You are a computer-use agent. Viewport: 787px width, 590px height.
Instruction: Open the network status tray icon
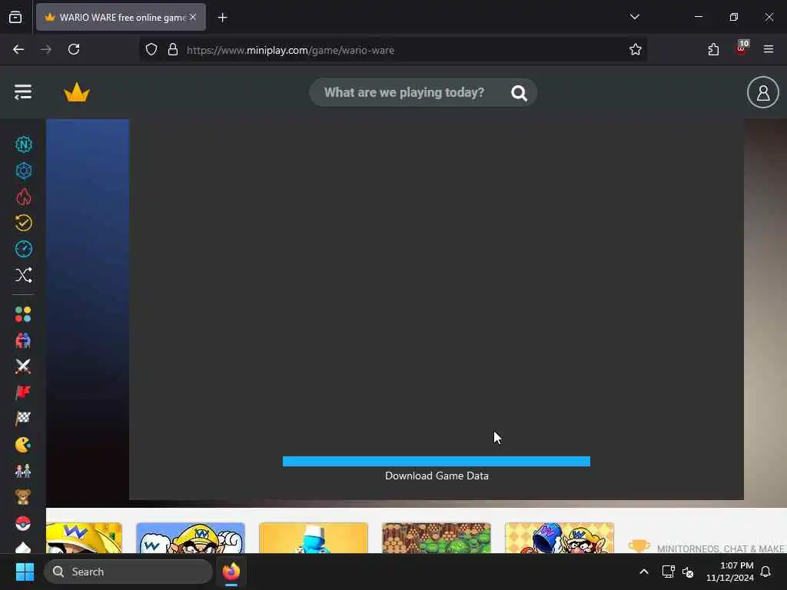point(668,572)
